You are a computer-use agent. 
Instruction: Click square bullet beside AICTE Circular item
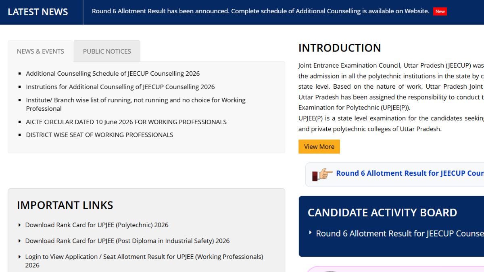point(20,122)
